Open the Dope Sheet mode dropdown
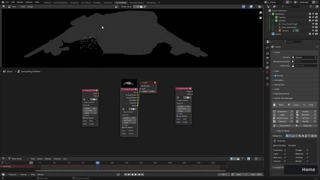 [18, 159]
